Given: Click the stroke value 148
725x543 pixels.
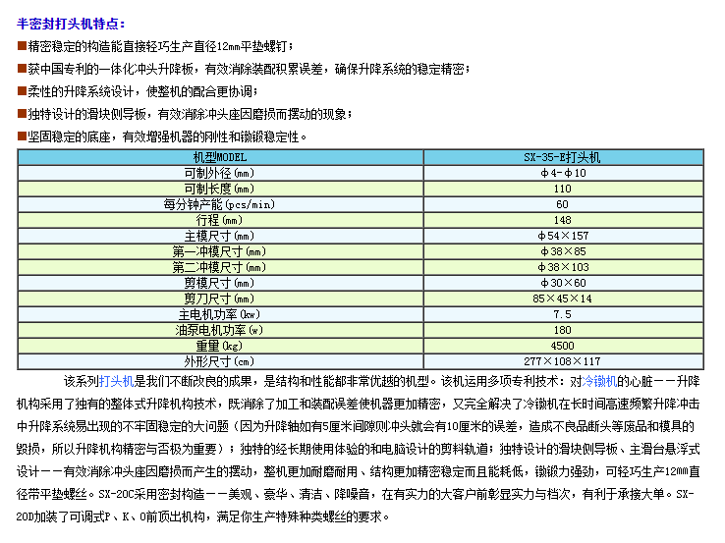Looking at the screenshot, I should [x=563, y=220].
